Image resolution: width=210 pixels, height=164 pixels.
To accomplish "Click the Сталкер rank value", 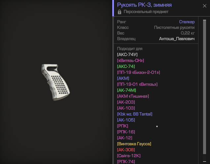I will (187, 22).
